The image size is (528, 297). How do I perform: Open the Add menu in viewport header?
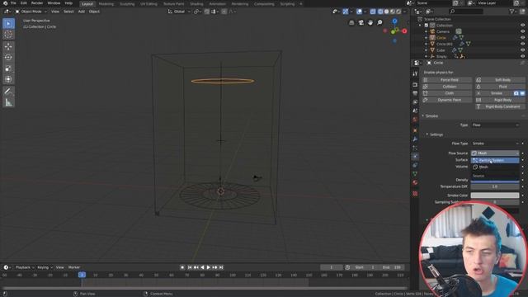[x=82, y=12]
